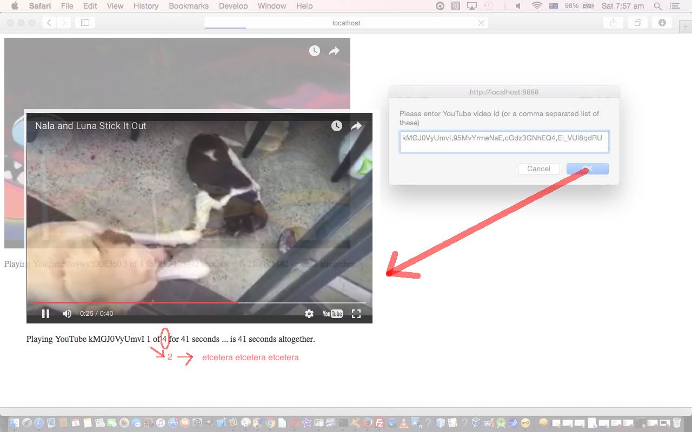Image resolution: width=692 pixels, height=432 pixels.
Task: Go back with Safari's back arrow
Action: tap(49, 23)
